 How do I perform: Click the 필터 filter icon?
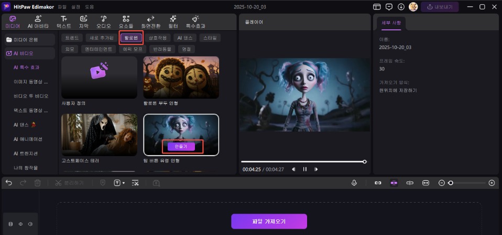click(173, 21)
